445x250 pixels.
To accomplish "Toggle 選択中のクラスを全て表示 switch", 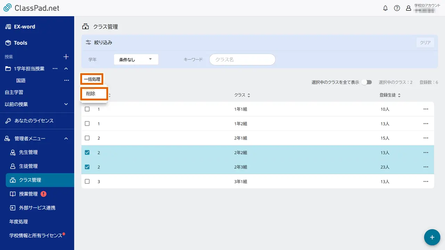I will [366, 82].
